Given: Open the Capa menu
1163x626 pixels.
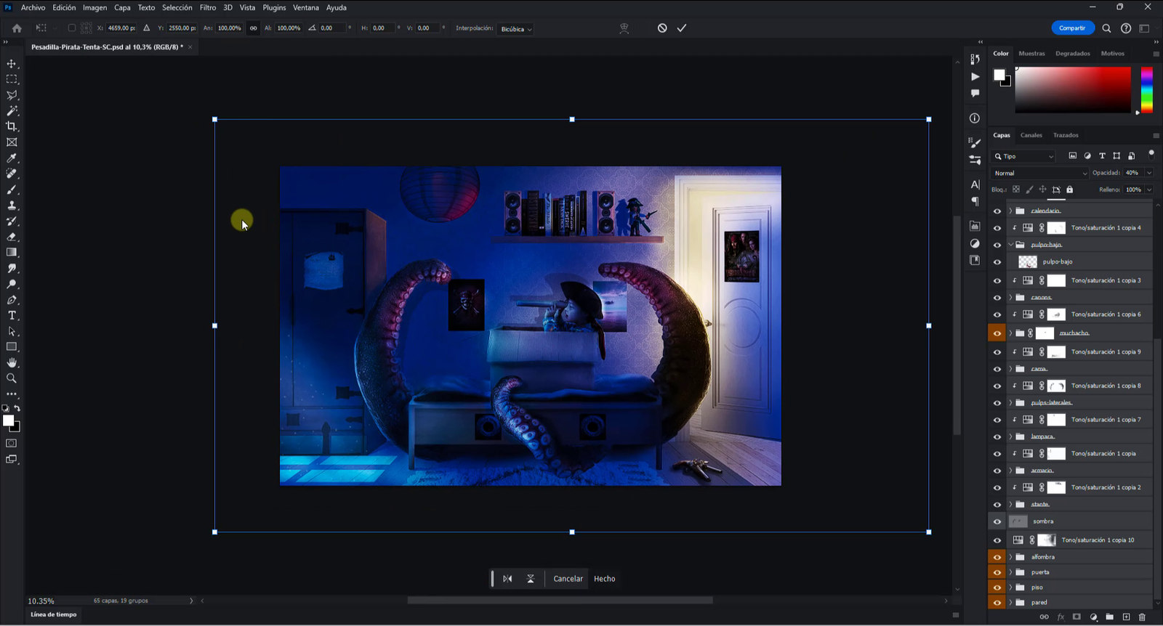Looking at the screenshot, I should tap(122, 7).
